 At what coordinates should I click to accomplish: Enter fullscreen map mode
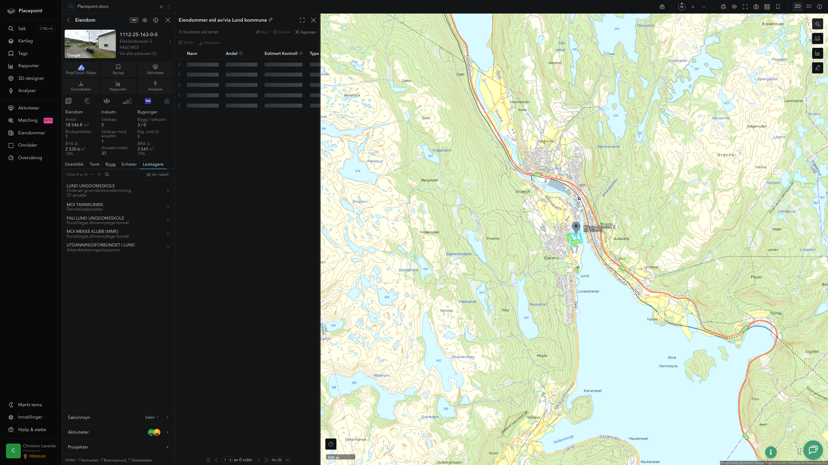click(745, 7)
